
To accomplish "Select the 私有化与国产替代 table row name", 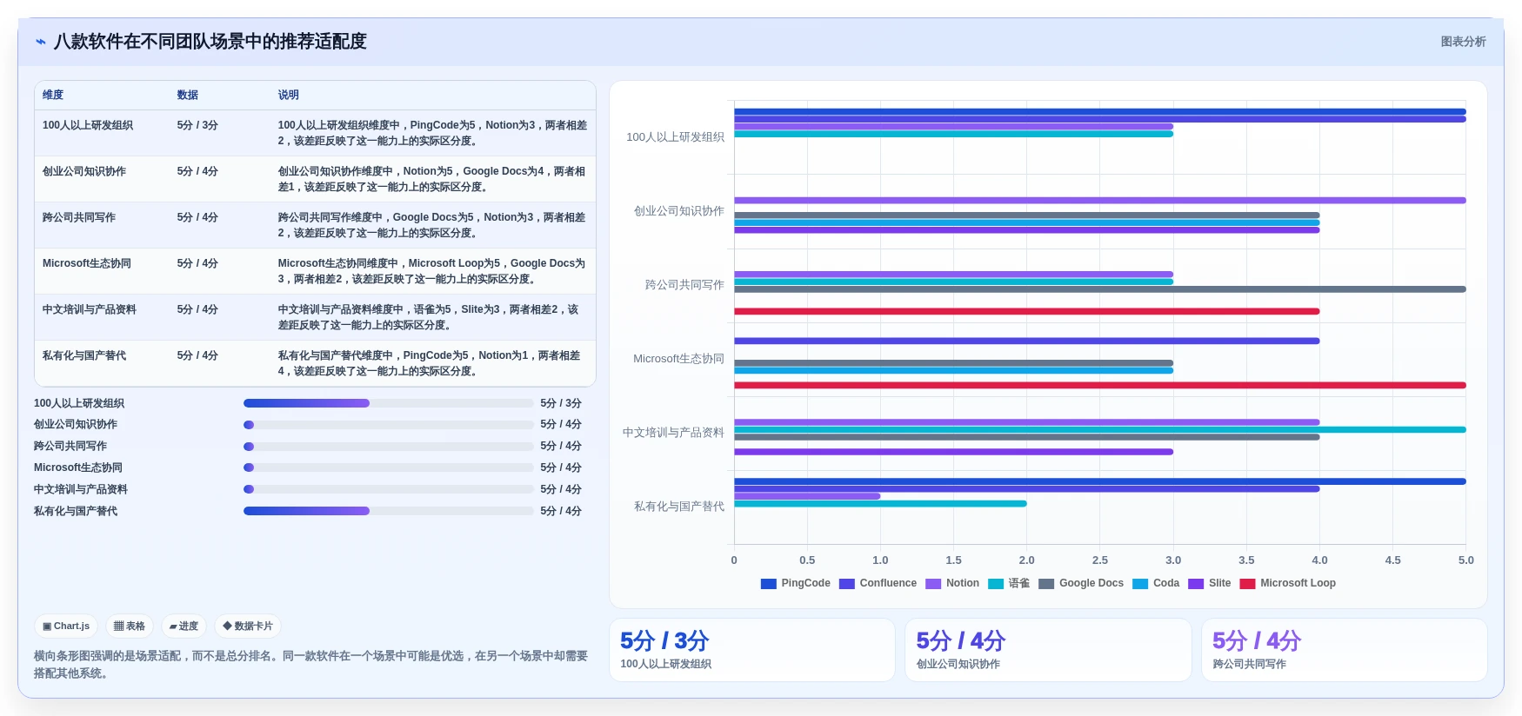I will [84, 356].
